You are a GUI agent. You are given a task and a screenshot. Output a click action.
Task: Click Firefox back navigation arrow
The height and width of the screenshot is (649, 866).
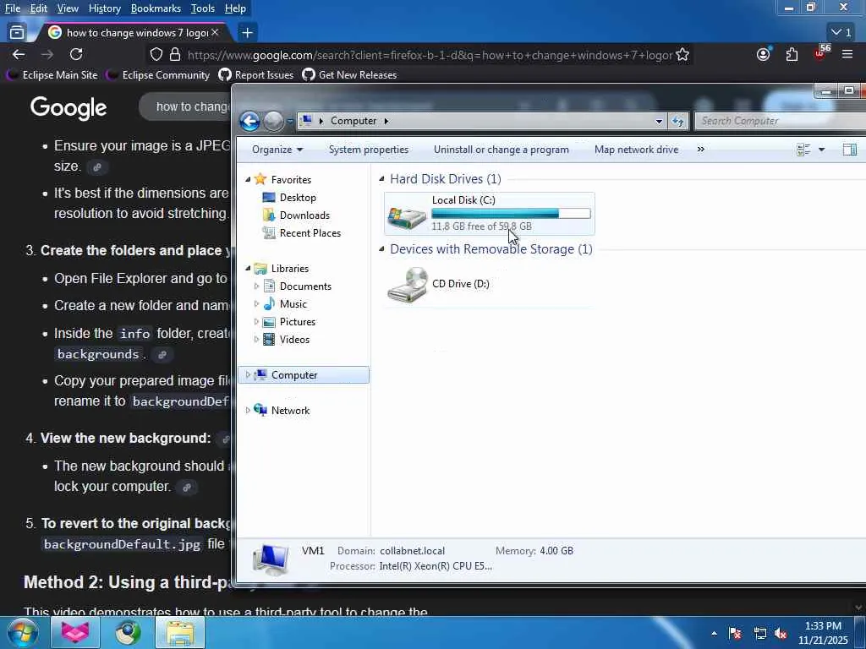click(19, 55)
